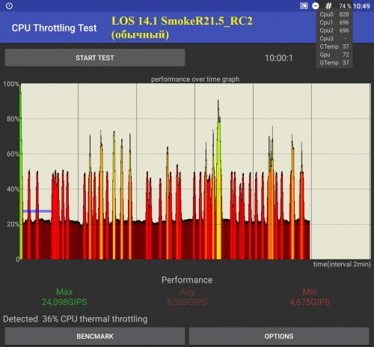
Task: Tap the Performance heading
Action: pyautogui.click(x=187, y=280)
